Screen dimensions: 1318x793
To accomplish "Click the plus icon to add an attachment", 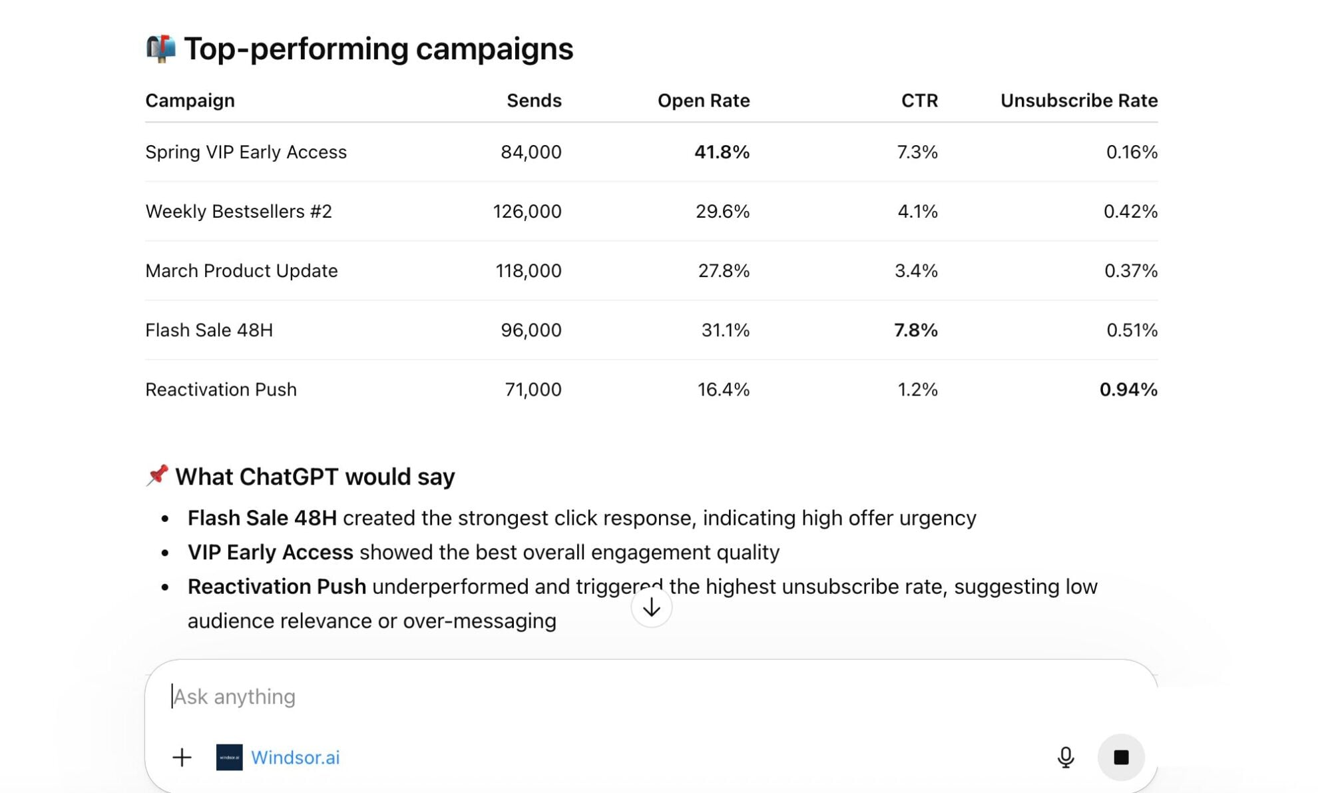I will pos(181,757).
